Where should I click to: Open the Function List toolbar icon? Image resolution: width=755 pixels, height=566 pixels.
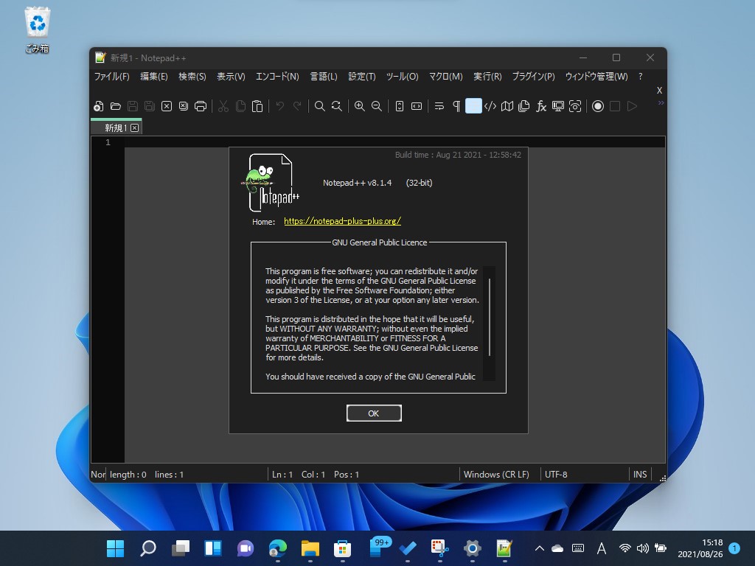coord(540,106)
